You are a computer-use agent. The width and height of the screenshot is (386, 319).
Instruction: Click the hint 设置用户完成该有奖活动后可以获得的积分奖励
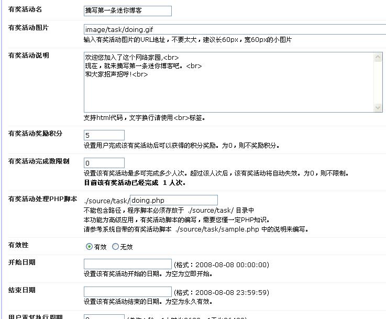pyautogui.click(x=182, y=146)
